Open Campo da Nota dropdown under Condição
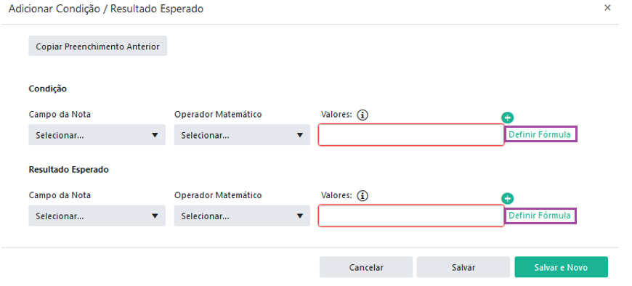632x286 pixels. tap(97, 135)
